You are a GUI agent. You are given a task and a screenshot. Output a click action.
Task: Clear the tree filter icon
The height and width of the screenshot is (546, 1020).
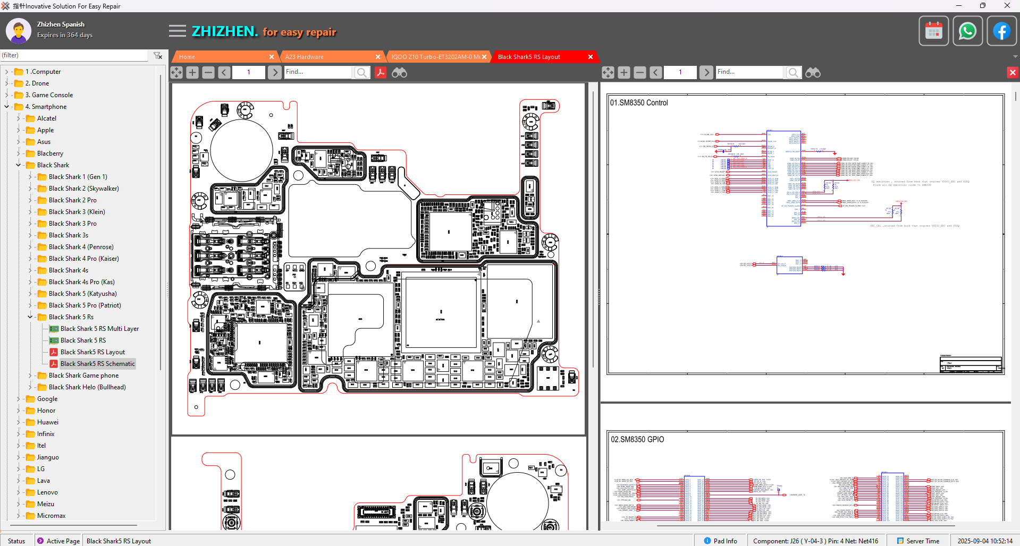click(158, 55)
